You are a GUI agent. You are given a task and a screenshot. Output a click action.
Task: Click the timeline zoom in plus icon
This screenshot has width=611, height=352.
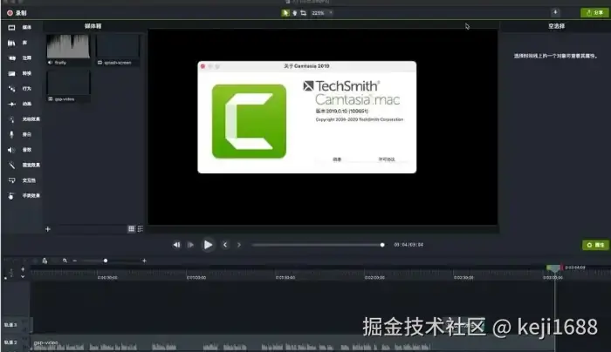tap(144, 261)
